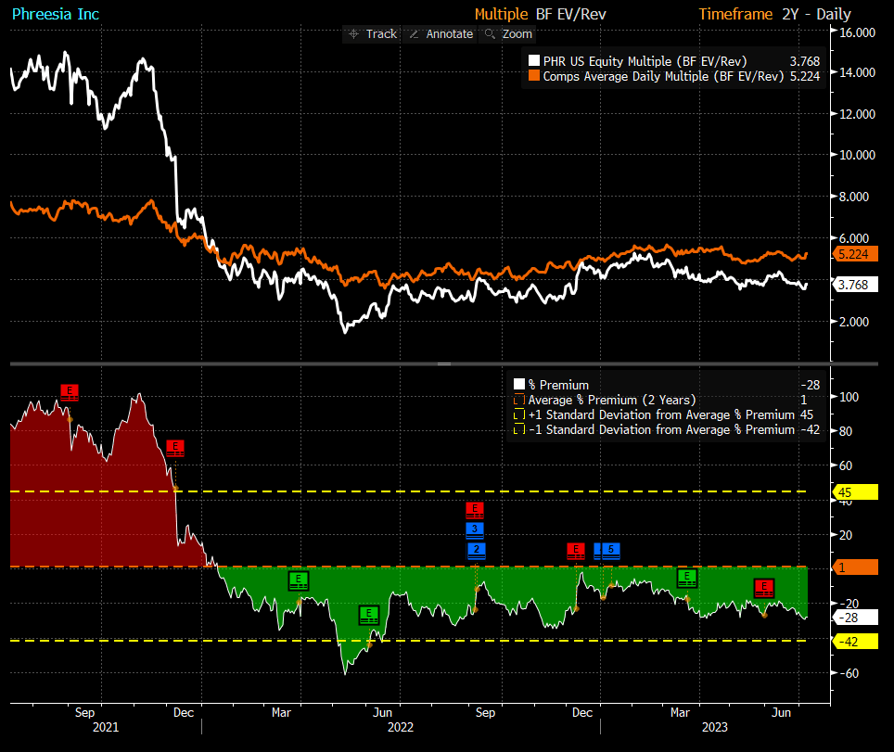Toggle the PHR US Equity Multiple legend swatch
This screenshot has height=752, width=894.
(x=534, y=60)
